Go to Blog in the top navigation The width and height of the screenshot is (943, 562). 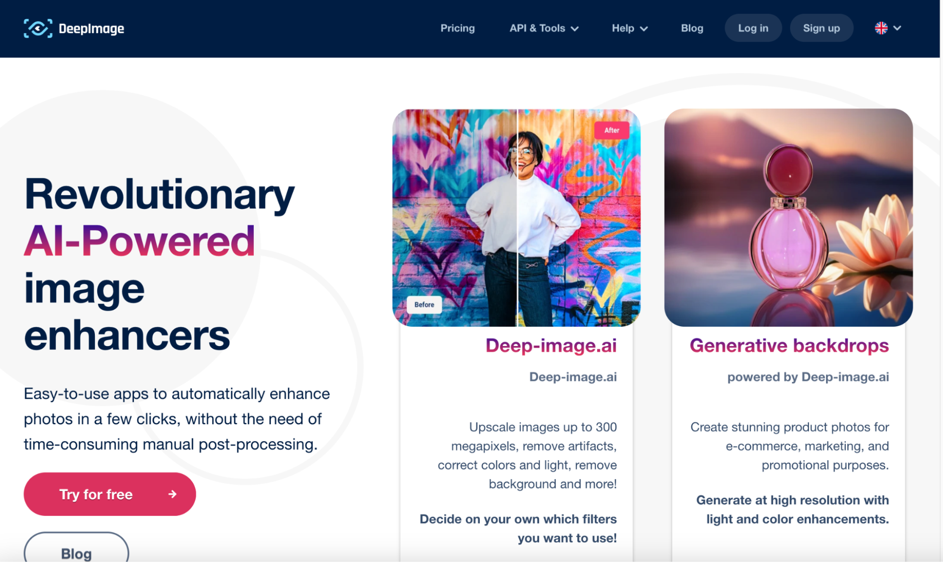tap(692, 28)
